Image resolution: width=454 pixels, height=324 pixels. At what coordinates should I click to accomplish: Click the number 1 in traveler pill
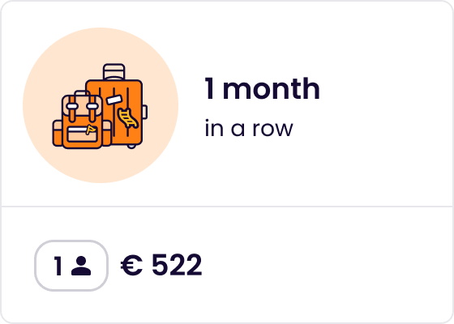tap(58, 266)
